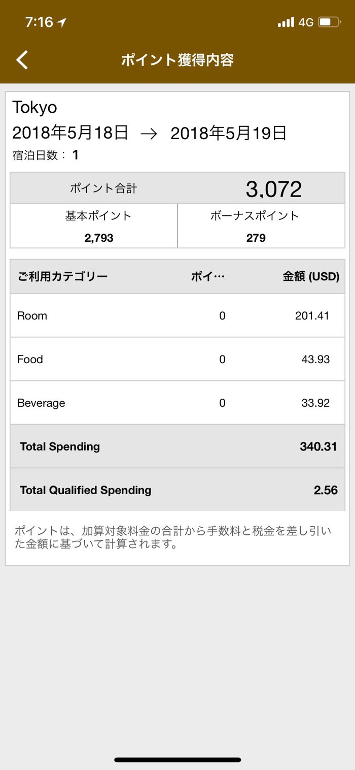The image size is (355, 770).
Task: Tap the 金額 (USD) column header
Action: [311, 276]
